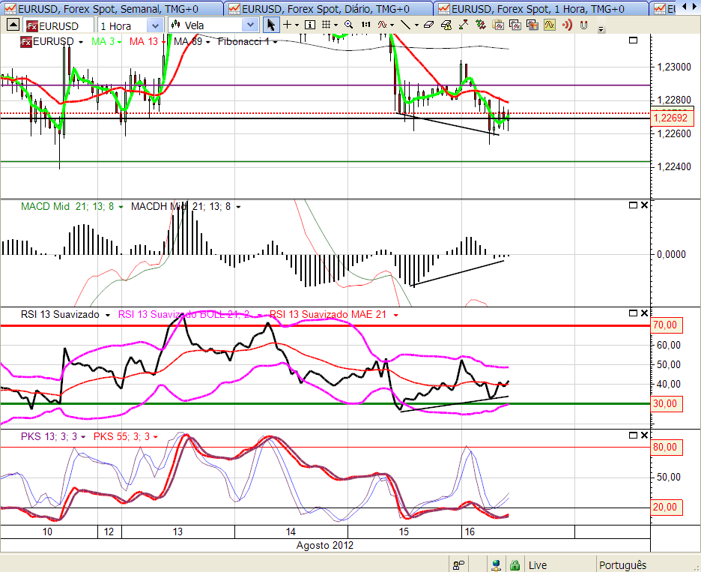Image resolution: width=701 pixels, height=572 pixels.
Task: Open Fibonacci 1 legend menu
Action: pos(275,42)
